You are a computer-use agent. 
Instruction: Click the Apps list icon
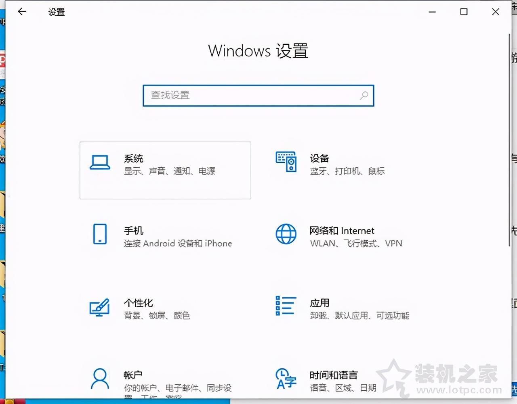click(x=286, y=306)
